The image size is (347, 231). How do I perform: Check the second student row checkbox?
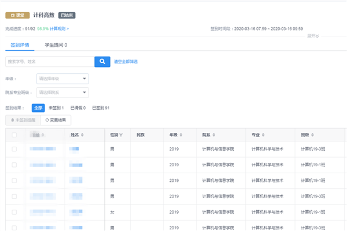point(14,165)
